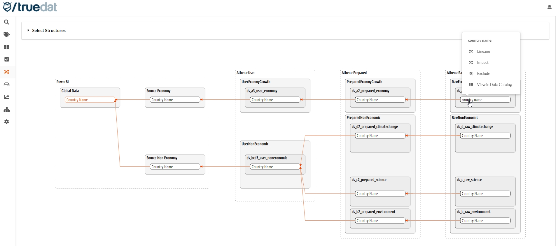
Task: Select Exclude in the context menu
Action: [483, 74]
